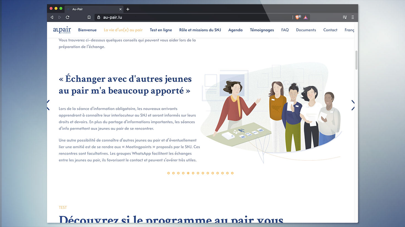Click paragraph starting "Lors de la séance d'information"
The height and width of the screenshot is (227, 405).
coord(127,119)
